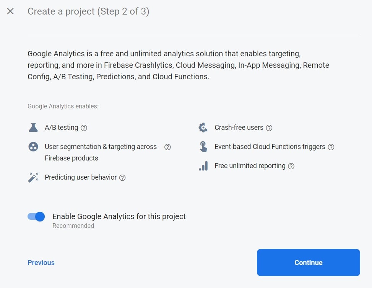The height and width of the screenshot is (288, 372).
Task: Open help for user segmentation & targeting
Action: (x=167, y=147)
